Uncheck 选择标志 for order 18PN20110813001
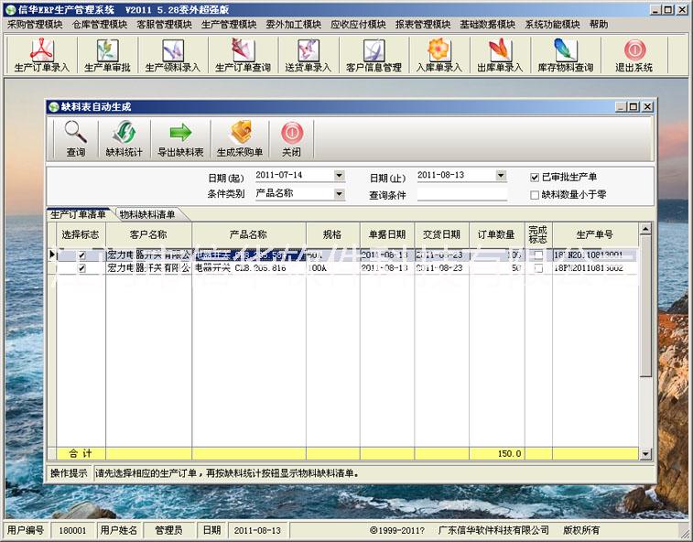This screenshot has height=542, width=693. [x=81, y=255]
